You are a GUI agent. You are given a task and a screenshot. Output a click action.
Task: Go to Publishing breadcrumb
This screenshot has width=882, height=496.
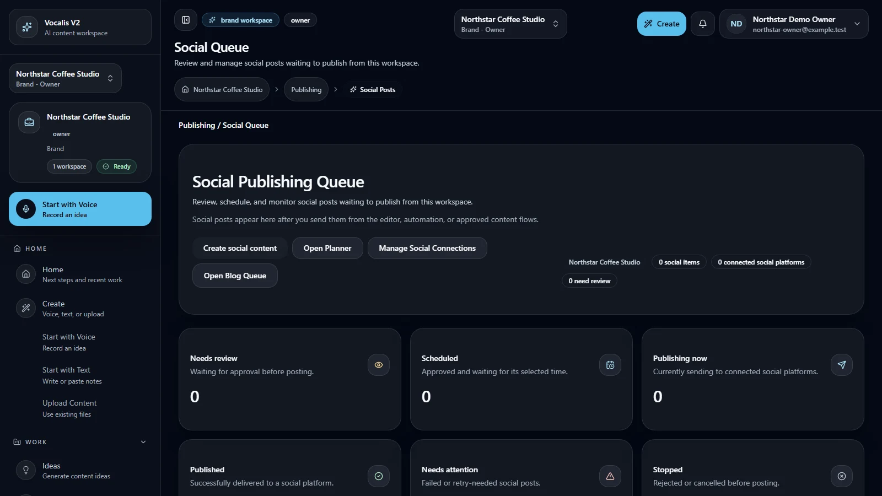point(306,89)
